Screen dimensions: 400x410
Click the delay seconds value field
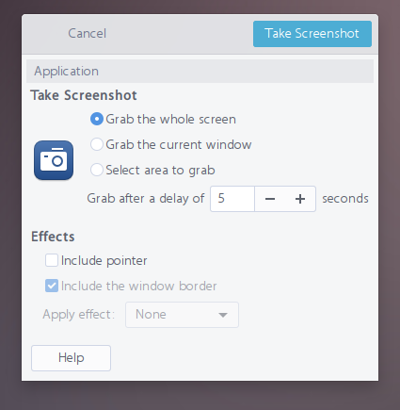pos(232,199)
